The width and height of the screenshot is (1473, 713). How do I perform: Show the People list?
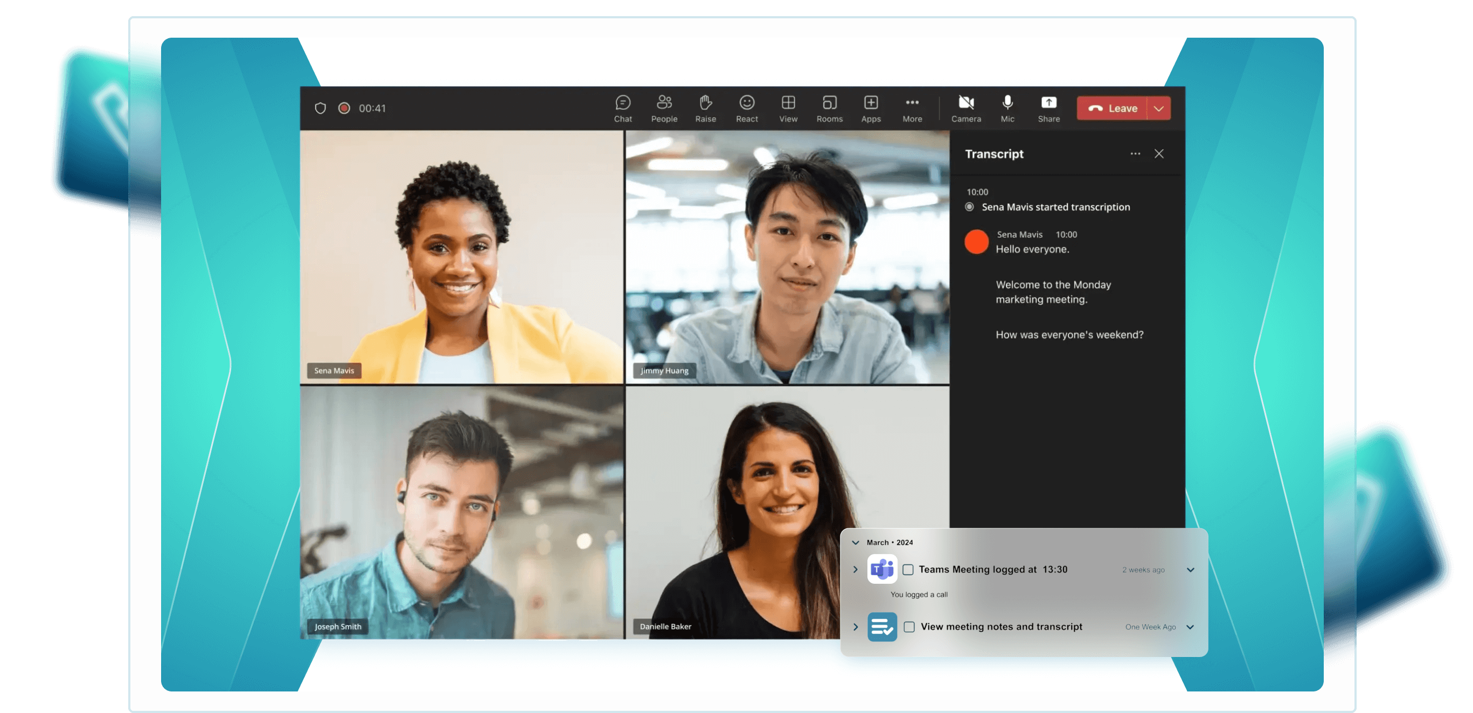[664, 108]
